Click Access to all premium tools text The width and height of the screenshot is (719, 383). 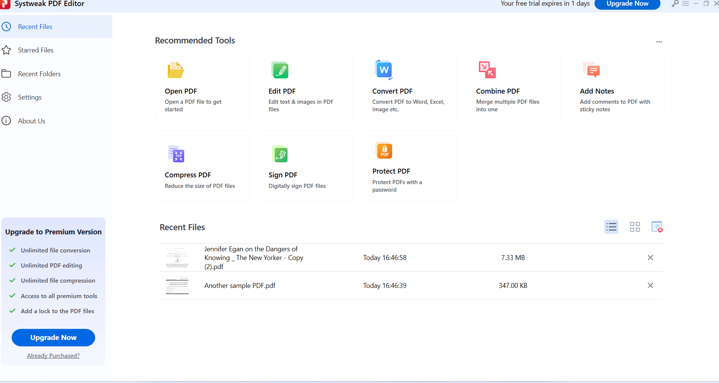pyautogui.click(x=59, y=296)
